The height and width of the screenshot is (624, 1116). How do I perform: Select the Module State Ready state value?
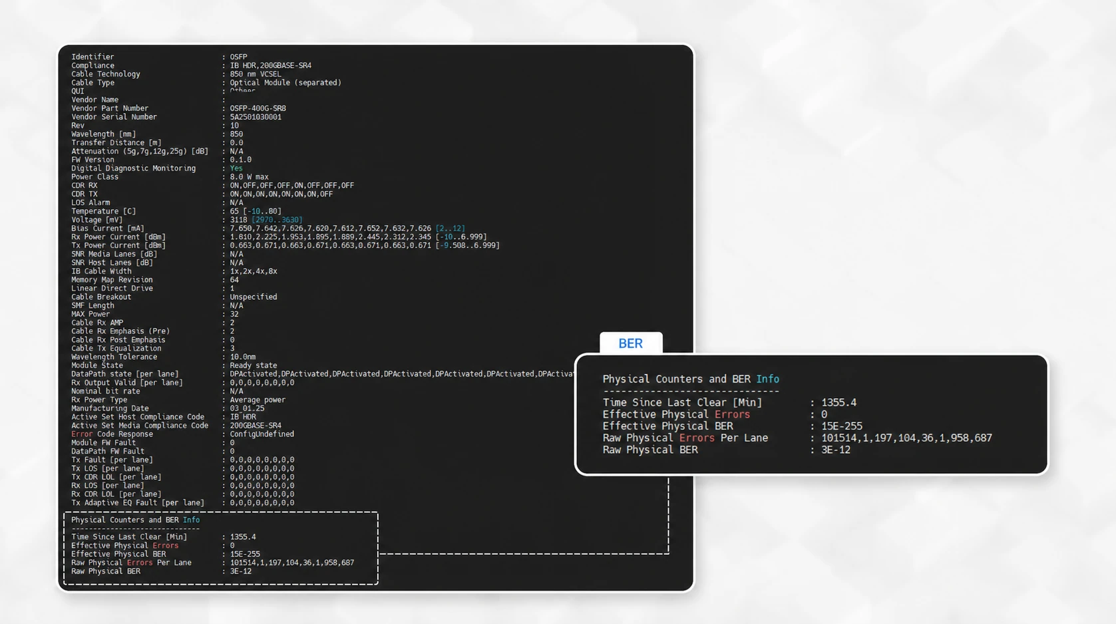pyautogui.click(x=253, y=365)
